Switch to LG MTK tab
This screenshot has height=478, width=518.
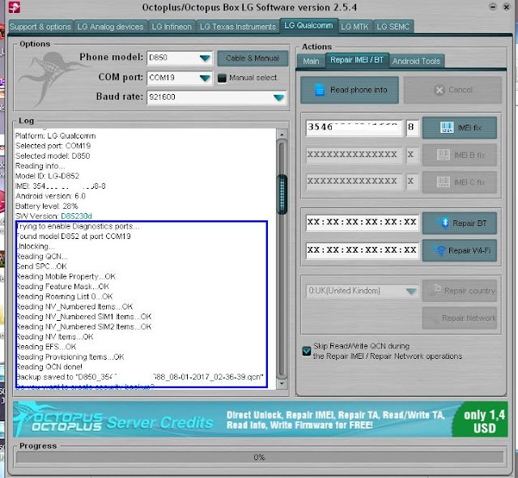click(x=355, y=27)
